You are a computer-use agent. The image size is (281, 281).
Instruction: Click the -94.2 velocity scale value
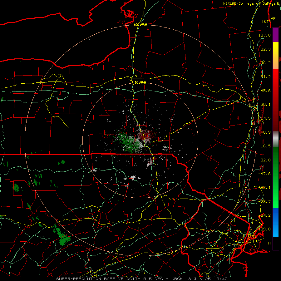pos(264,215)
